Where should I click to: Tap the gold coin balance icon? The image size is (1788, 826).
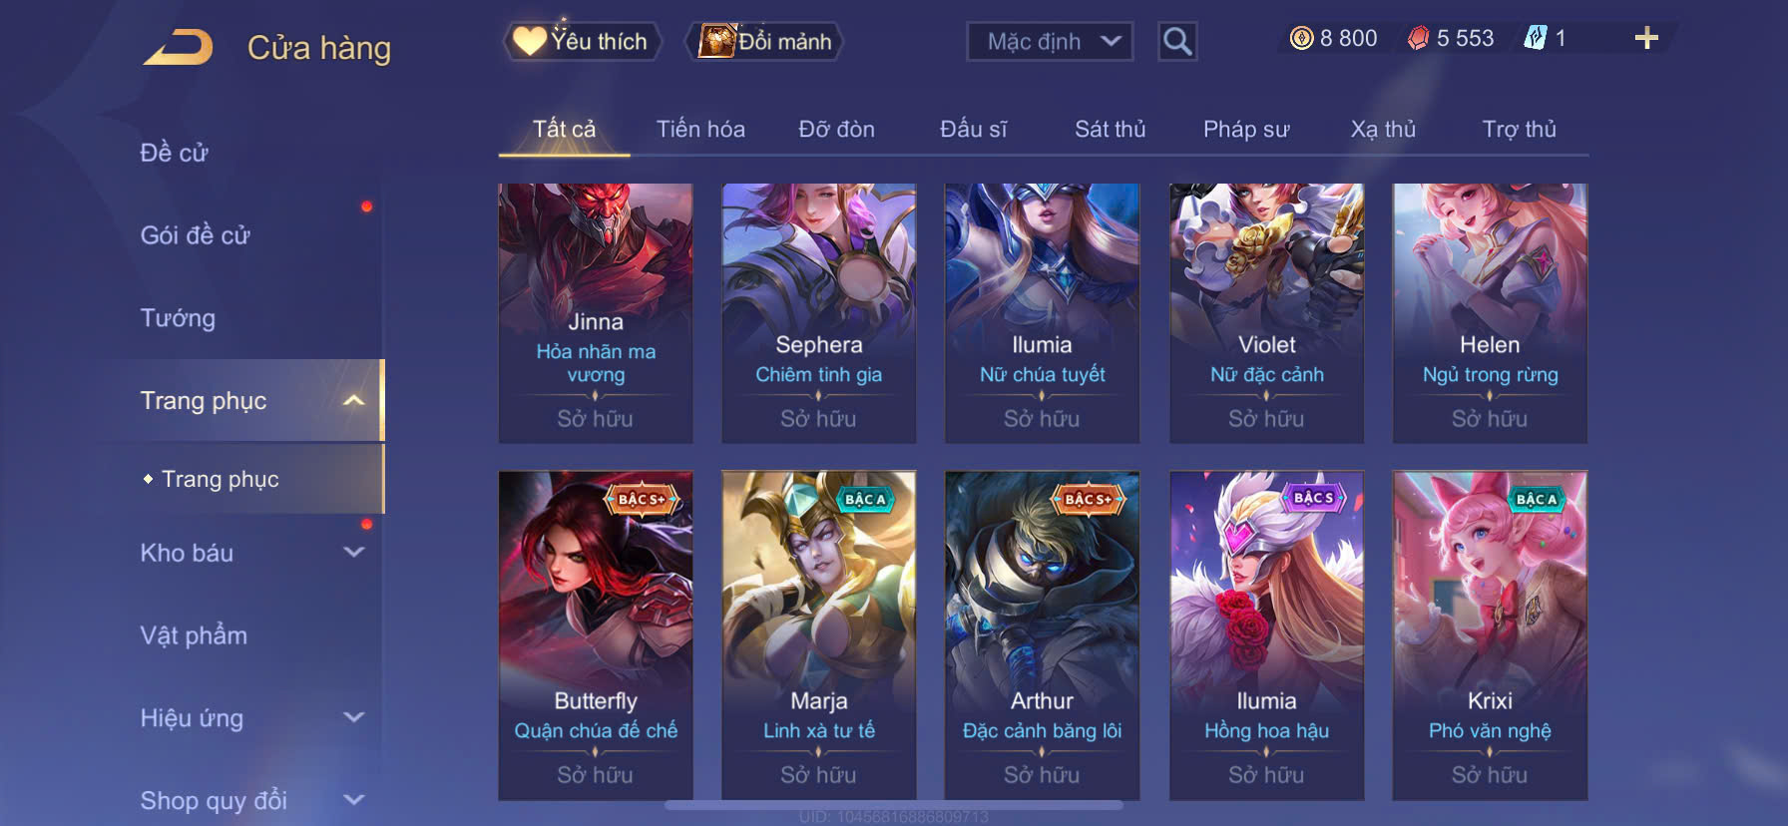coord(1301,38)
